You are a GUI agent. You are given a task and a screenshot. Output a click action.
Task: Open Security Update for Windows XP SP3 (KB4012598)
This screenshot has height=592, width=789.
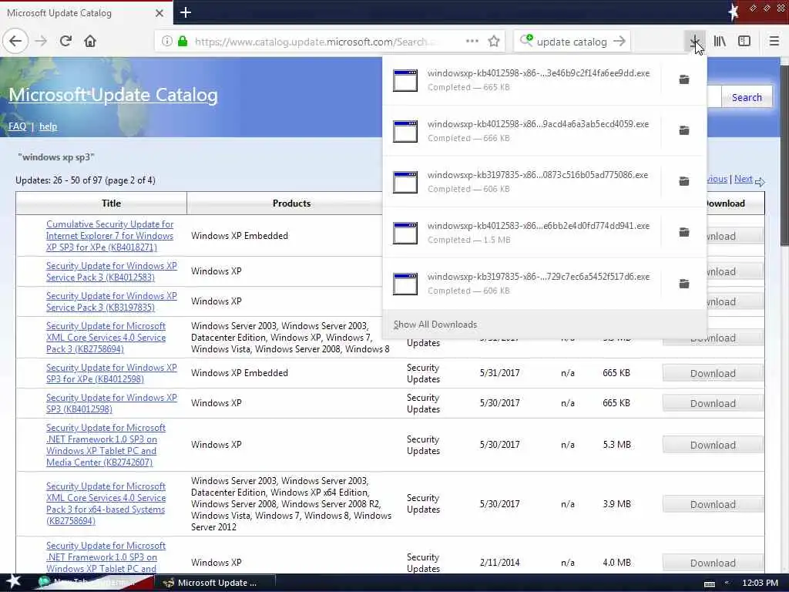click(111, 403)
